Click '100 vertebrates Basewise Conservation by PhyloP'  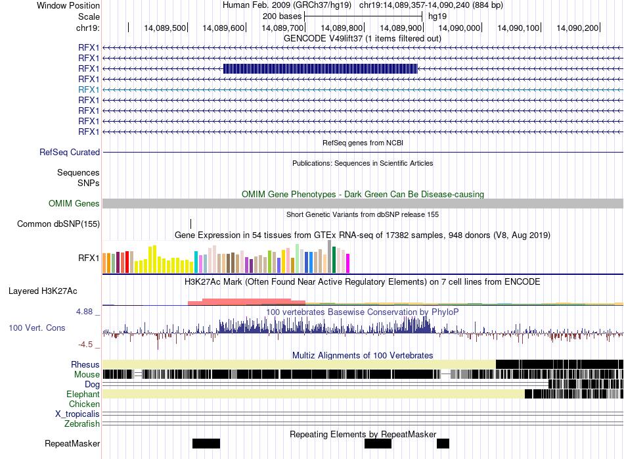(363, 312)
